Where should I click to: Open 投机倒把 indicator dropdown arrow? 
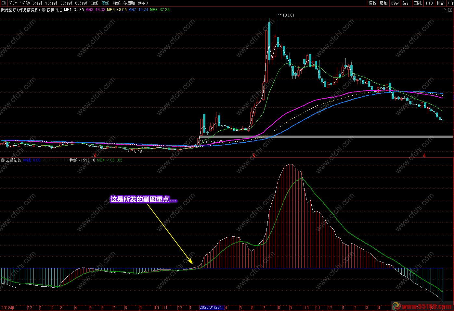click(x=44, y=10)
